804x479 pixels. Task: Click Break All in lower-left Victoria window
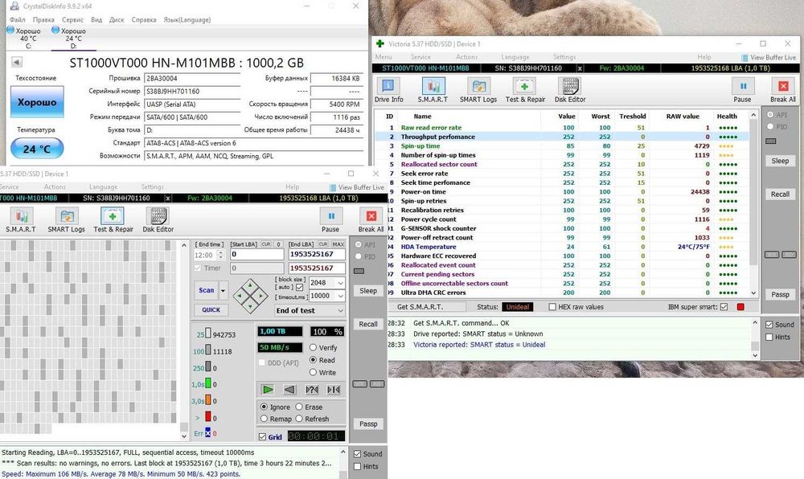(x=371, y=220)
